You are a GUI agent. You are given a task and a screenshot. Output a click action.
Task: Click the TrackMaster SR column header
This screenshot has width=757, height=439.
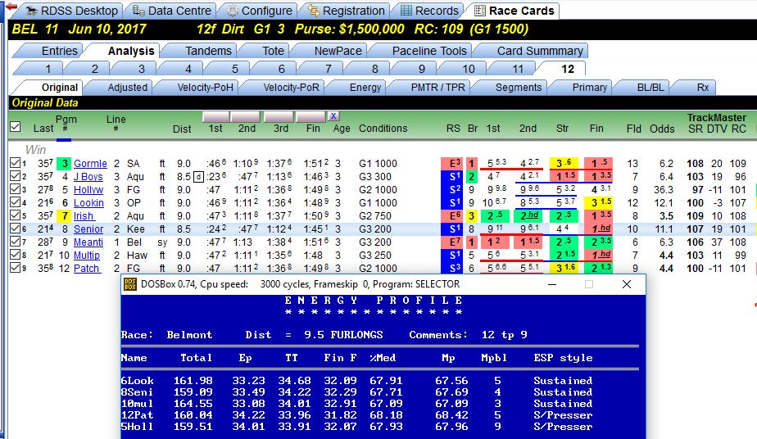click(695, 129)
